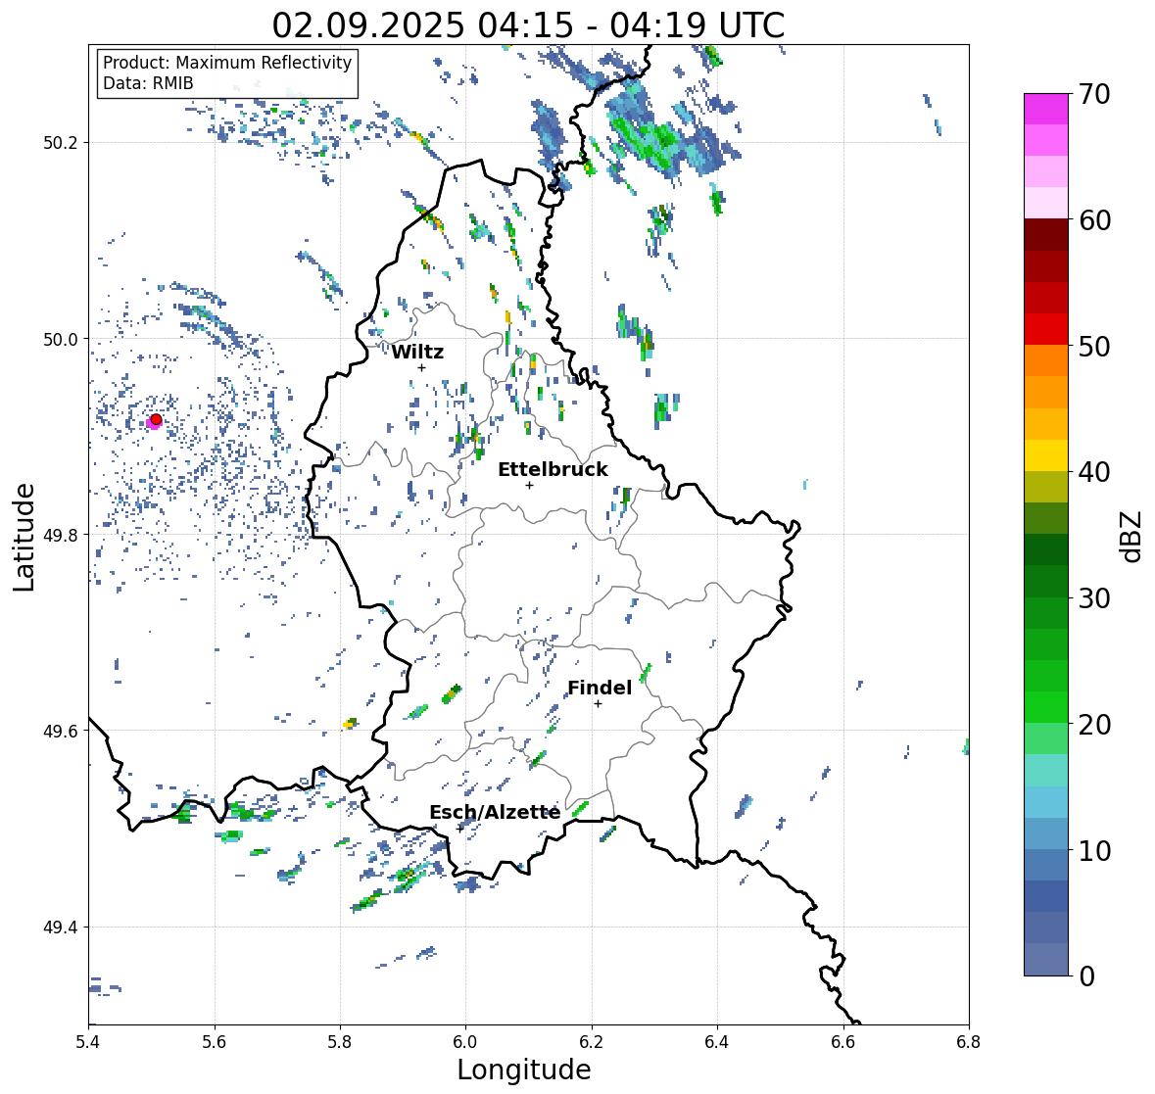Click the Product: Maximum Reflectivity text

tap(227, 63)
